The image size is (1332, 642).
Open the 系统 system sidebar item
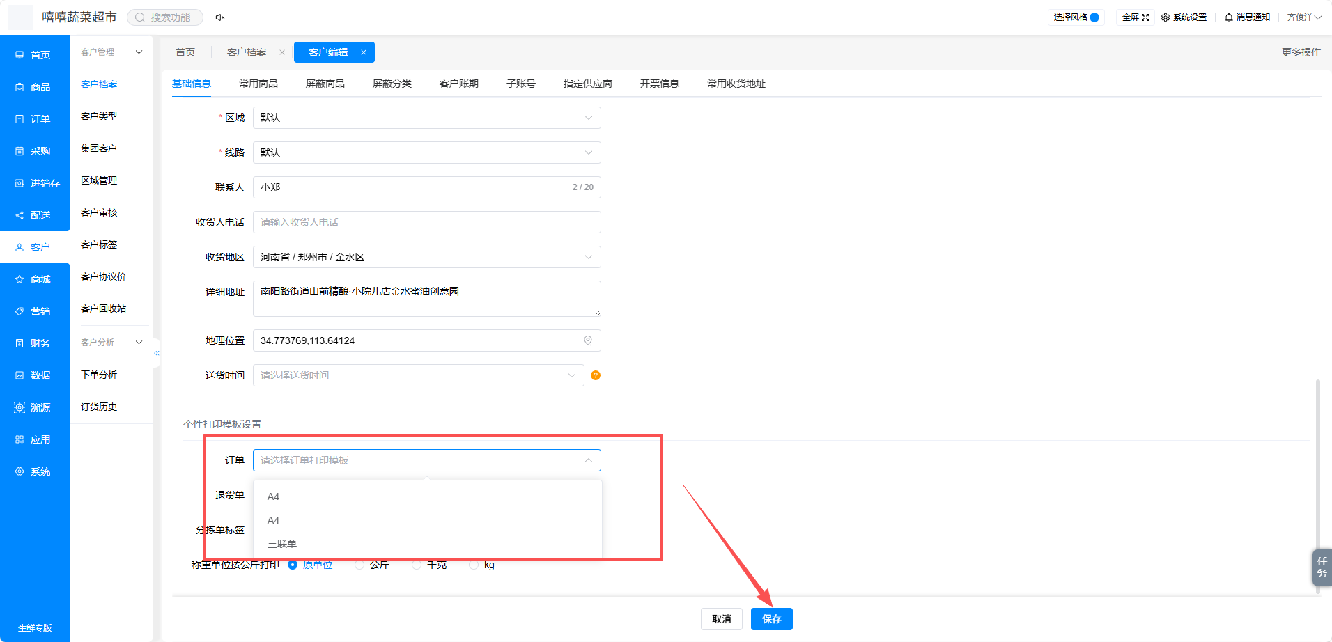(x=35, y=471)
